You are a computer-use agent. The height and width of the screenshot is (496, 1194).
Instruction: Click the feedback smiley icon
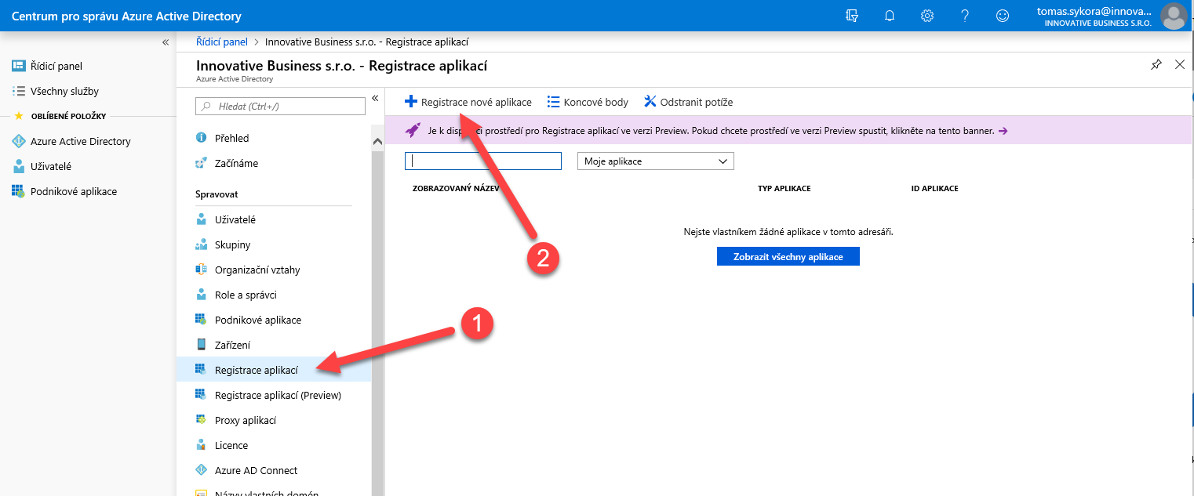coord(1003,16)
